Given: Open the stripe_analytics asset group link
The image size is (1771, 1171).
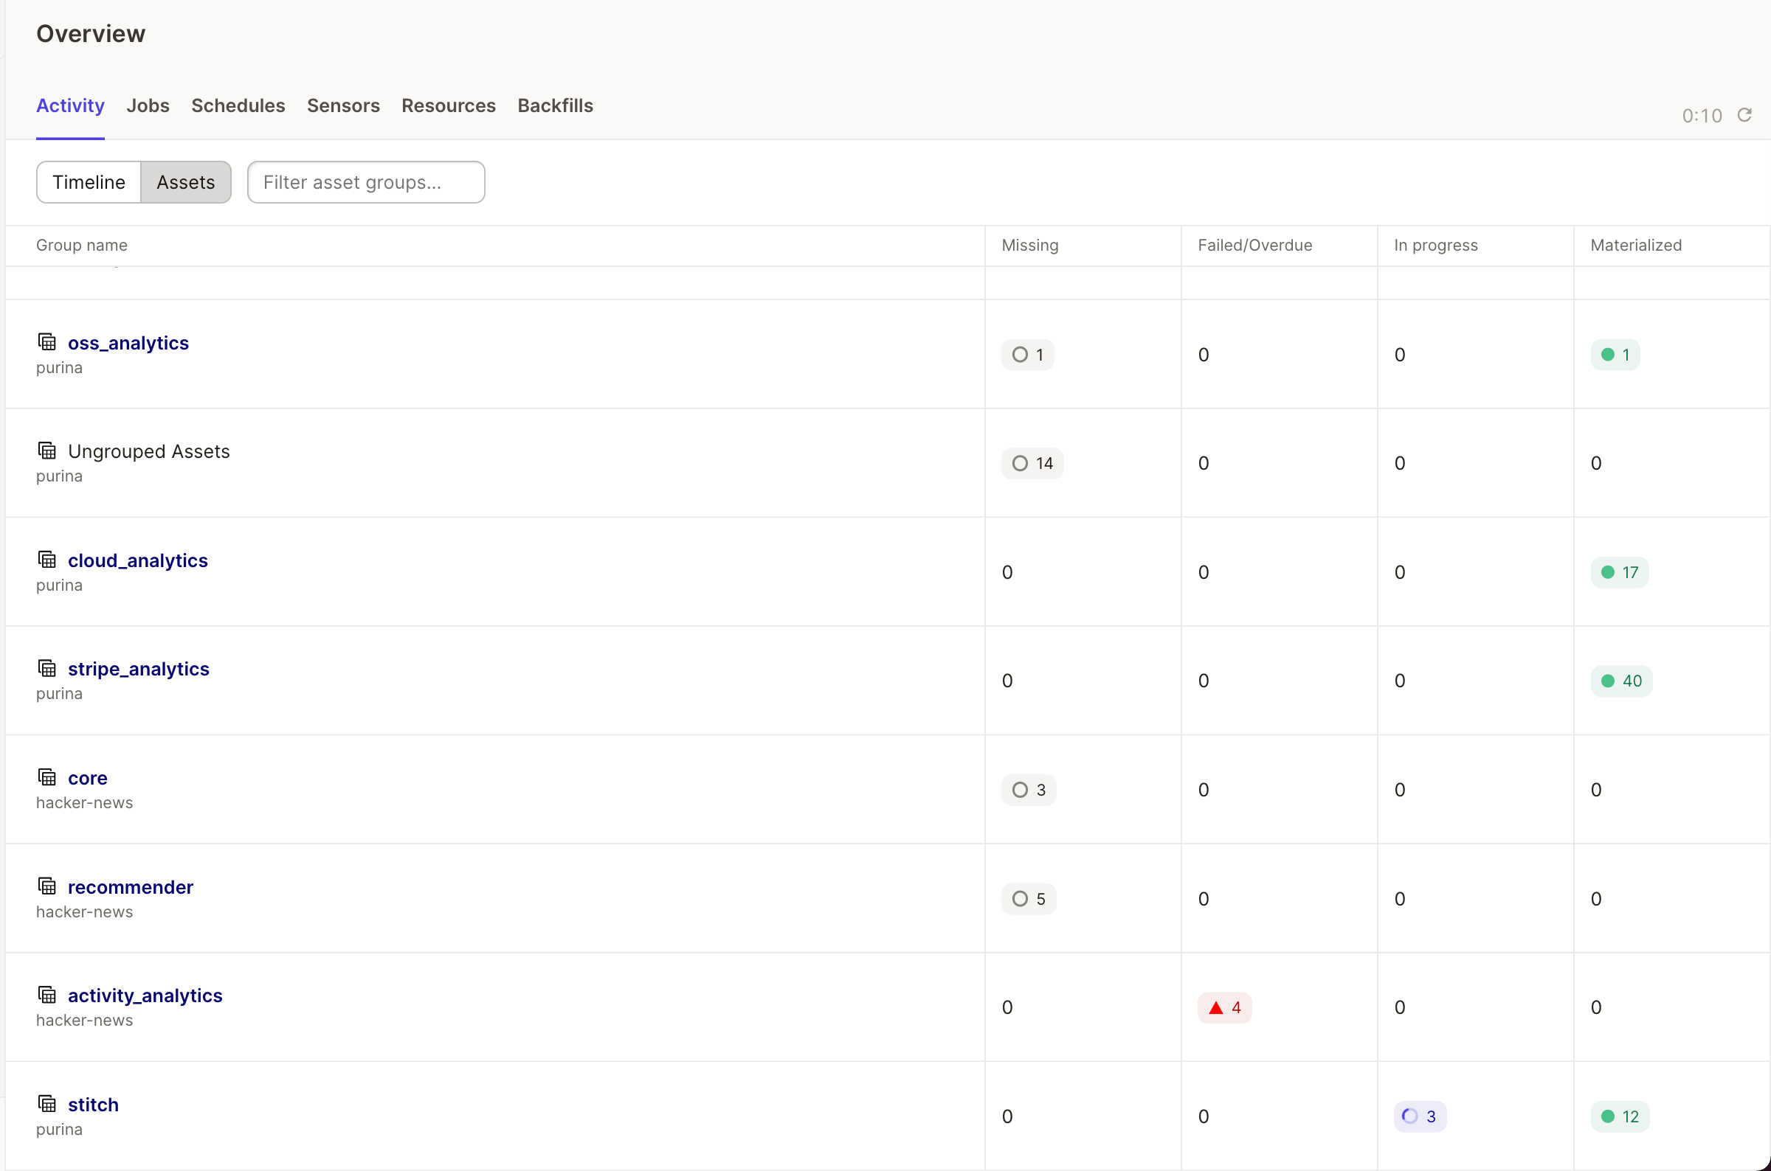Looking at the screenshot, I should click(139, 668).
